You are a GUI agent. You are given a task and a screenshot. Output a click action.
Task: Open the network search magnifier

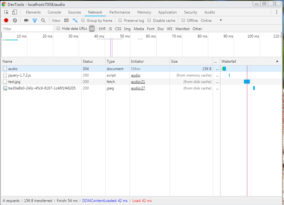click(x=43, y=21)
